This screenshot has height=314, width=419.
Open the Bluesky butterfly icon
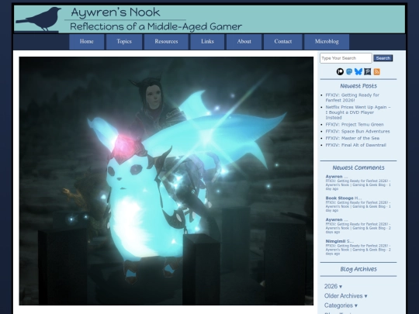358,71
